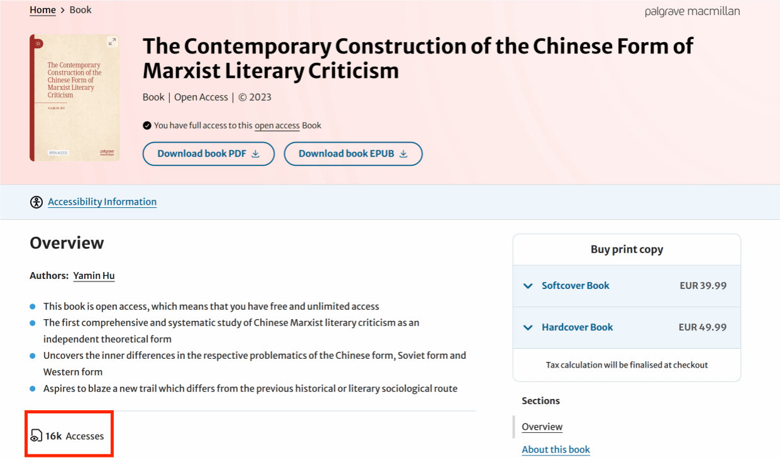Click the Palgrave Macmillan logo
This screenshot has height=458, width=780.
point(692,11)
